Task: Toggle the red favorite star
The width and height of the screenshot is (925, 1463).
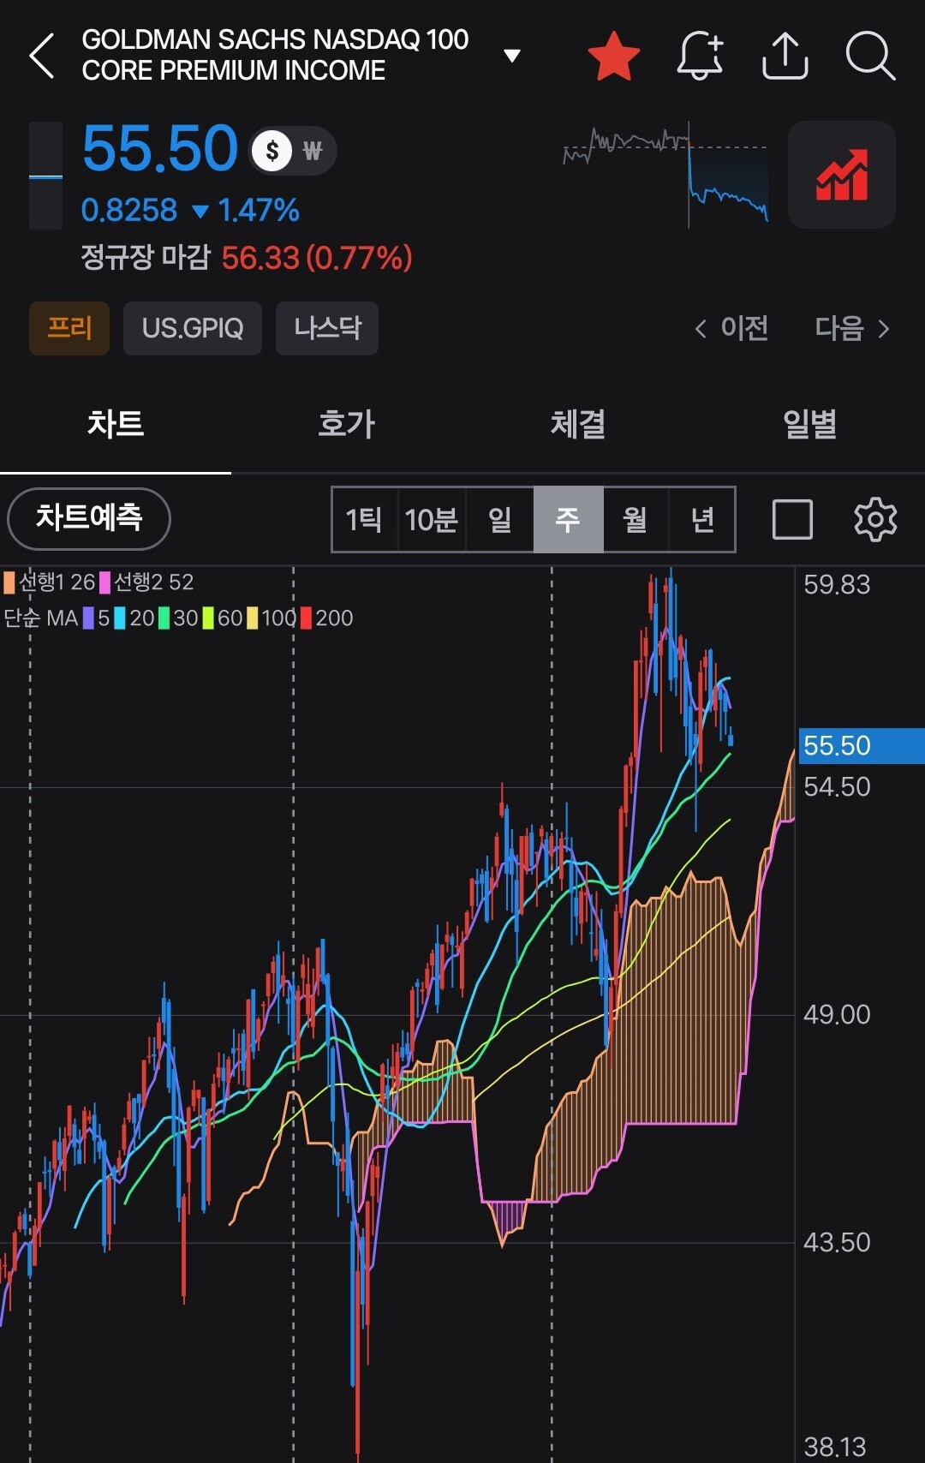Action: [614, 57]
